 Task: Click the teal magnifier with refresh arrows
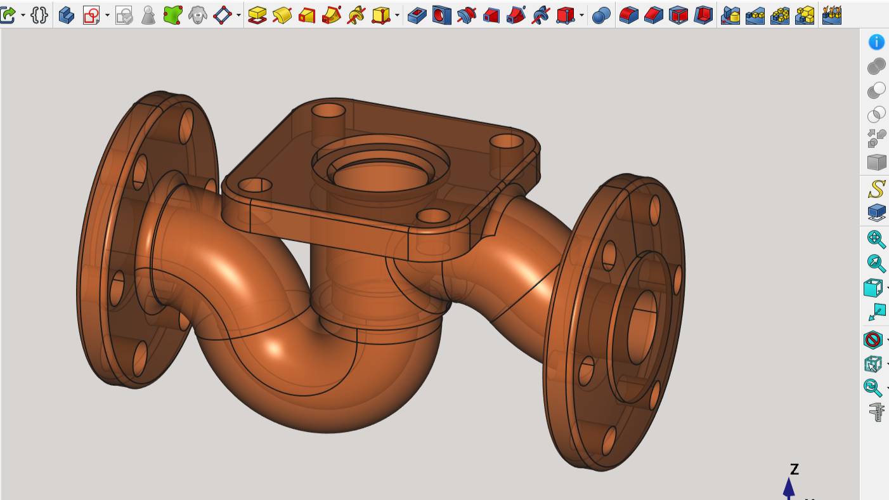pyautogui.click(x=873, y=388)
